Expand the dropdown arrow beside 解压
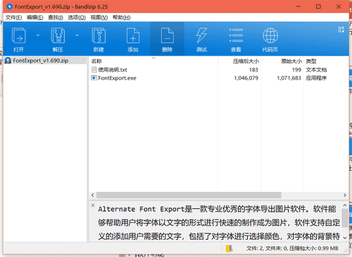 coord(77,35)
